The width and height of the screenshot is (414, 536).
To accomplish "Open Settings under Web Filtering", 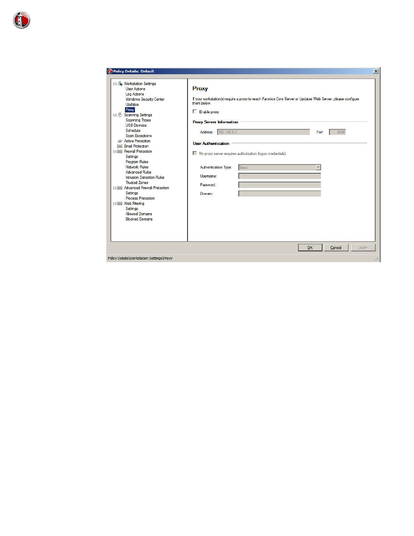I will (x=131, y=209).
